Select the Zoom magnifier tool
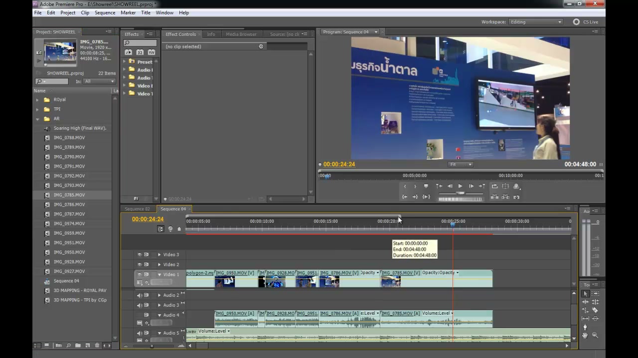Viewport: 638px width, 358px height. coord(595,336)
